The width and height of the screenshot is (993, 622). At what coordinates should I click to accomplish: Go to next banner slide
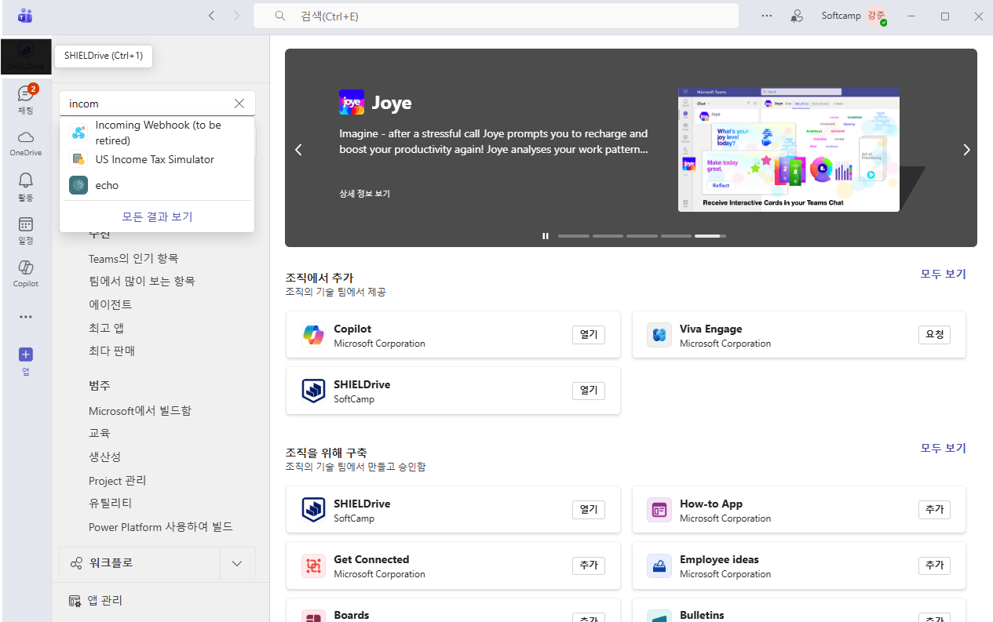(x=966, y=150)
